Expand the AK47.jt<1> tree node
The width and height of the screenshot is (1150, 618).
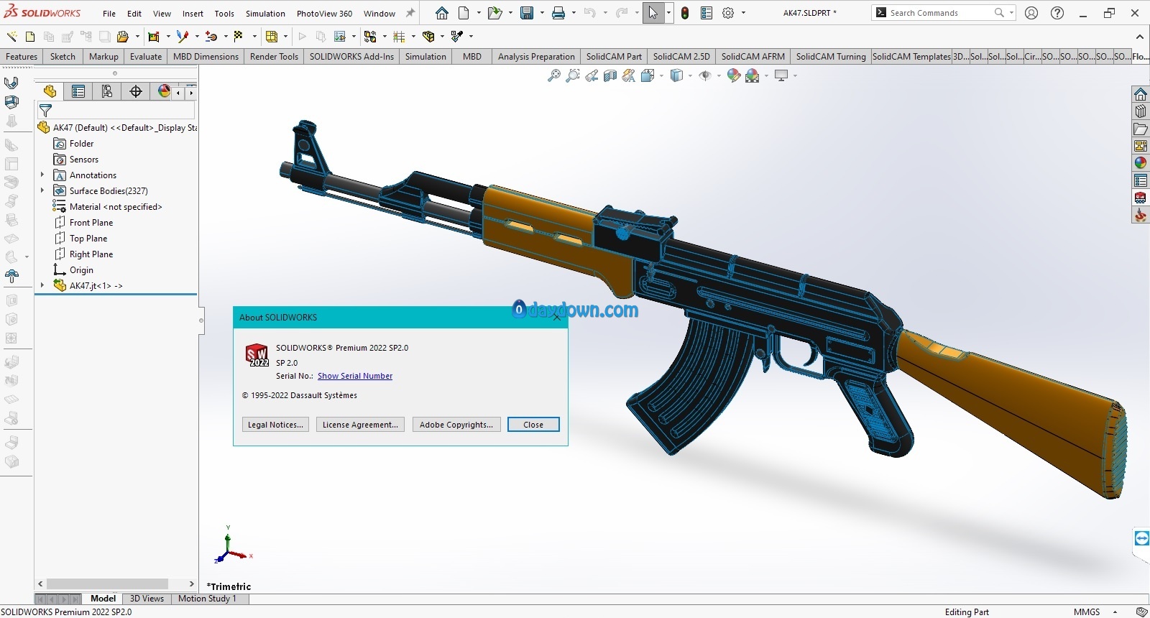[42, 285]
